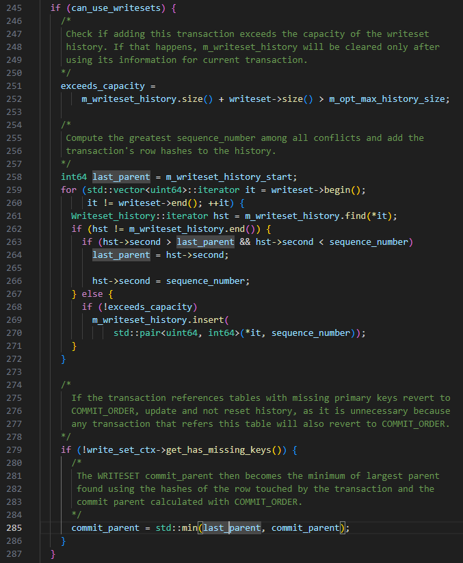Click line number 258 in the gutter
The height and width of the screenshot is (563, 463).
point(14,177)
